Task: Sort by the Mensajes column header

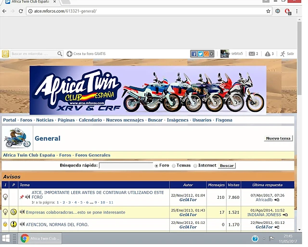Action: click(x=216, y=185)
